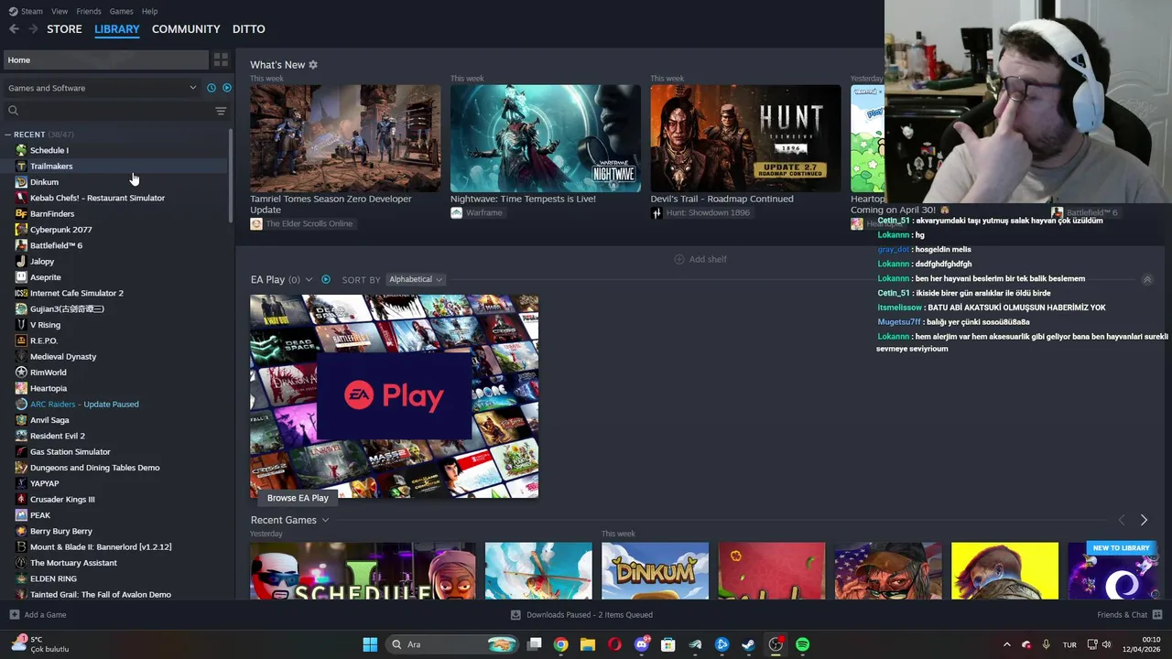The height and width of the screenshot is (659, 1172).
Task: Select Cyberpunk 2077 in game list
Action: tap(61, 230)
